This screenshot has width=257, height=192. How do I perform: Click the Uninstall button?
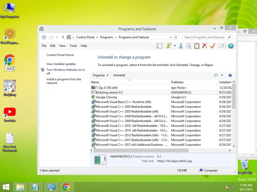[119, 75]
